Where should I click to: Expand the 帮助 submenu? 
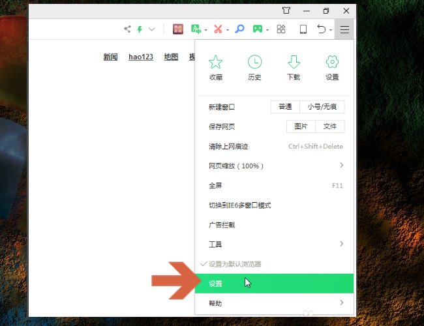(x=274, y=303)
